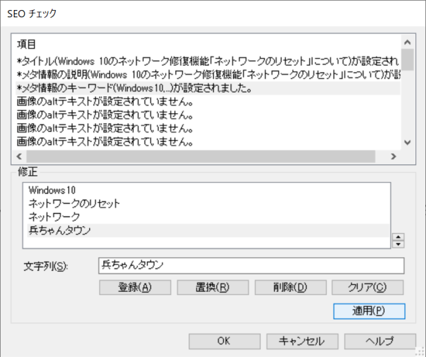426x357 pixels.
Task: Click the 削除(D) button
Action: [290, 287]
